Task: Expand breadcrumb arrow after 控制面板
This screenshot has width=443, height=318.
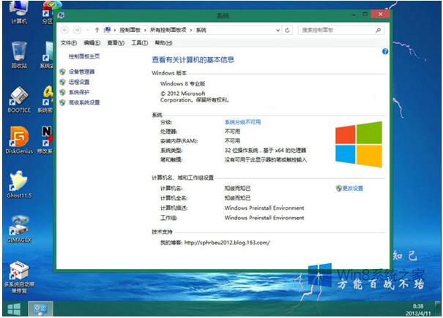Action: tap(145, 30)
